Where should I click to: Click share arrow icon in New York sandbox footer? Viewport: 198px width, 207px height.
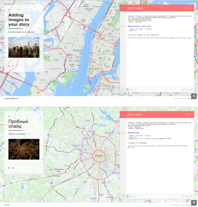tap(191, 90)
